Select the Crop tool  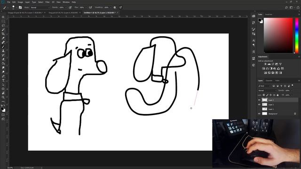point(3,34)
